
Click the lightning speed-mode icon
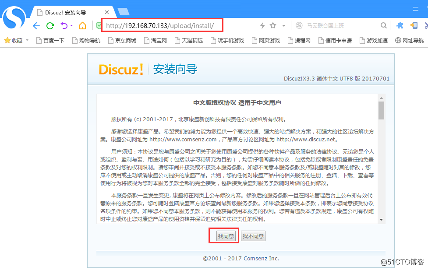262,26
